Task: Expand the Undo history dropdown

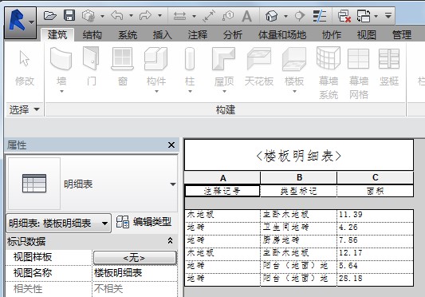Action: [x=131, y=16]
